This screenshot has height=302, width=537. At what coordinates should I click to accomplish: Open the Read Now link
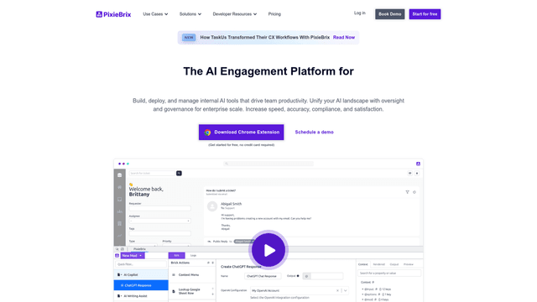344,37
